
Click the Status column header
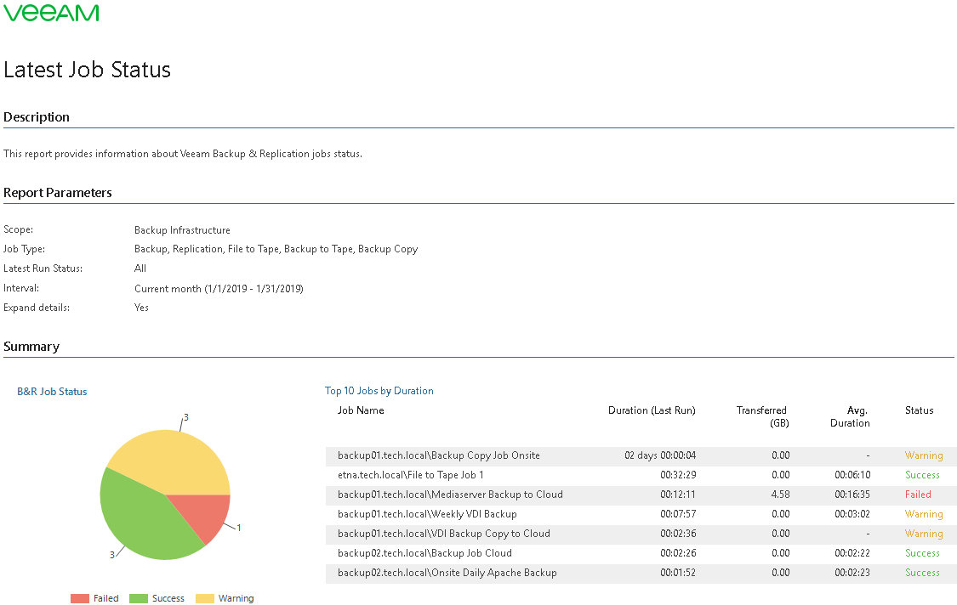click(x=920, y=410)
